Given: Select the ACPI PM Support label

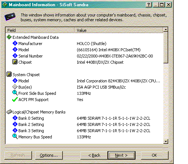Looking at the screenshot, I should click(x=33, y=100).
